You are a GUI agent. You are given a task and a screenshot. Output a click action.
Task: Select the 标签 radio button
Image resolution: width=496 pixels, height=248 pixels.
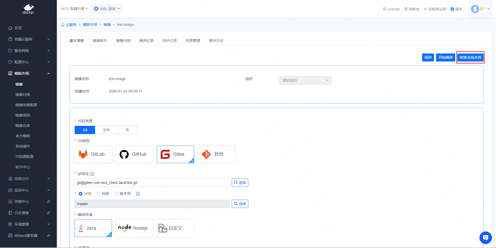coord(98,194)
